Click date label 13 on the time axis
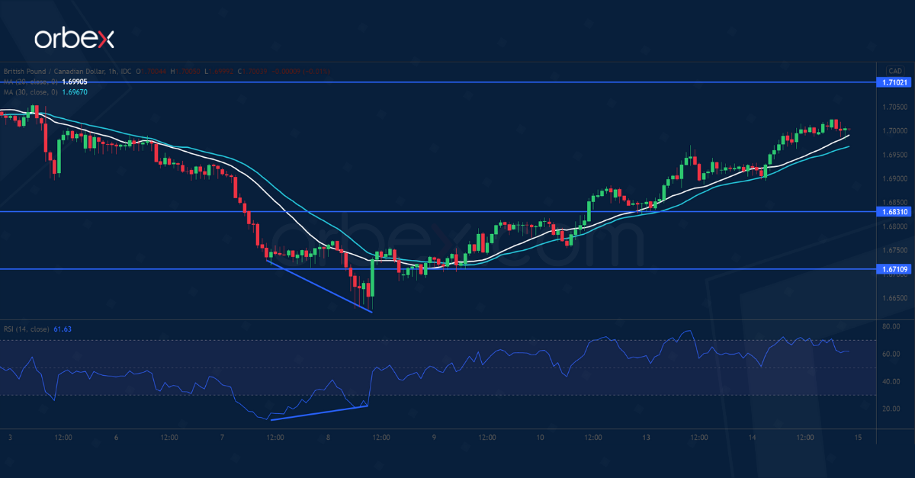915x478 pixels. 646,438
